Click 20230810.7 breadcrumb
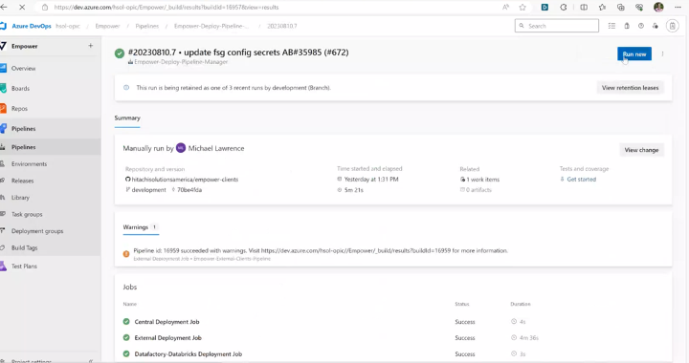The image size is (689, 363). 282,26
